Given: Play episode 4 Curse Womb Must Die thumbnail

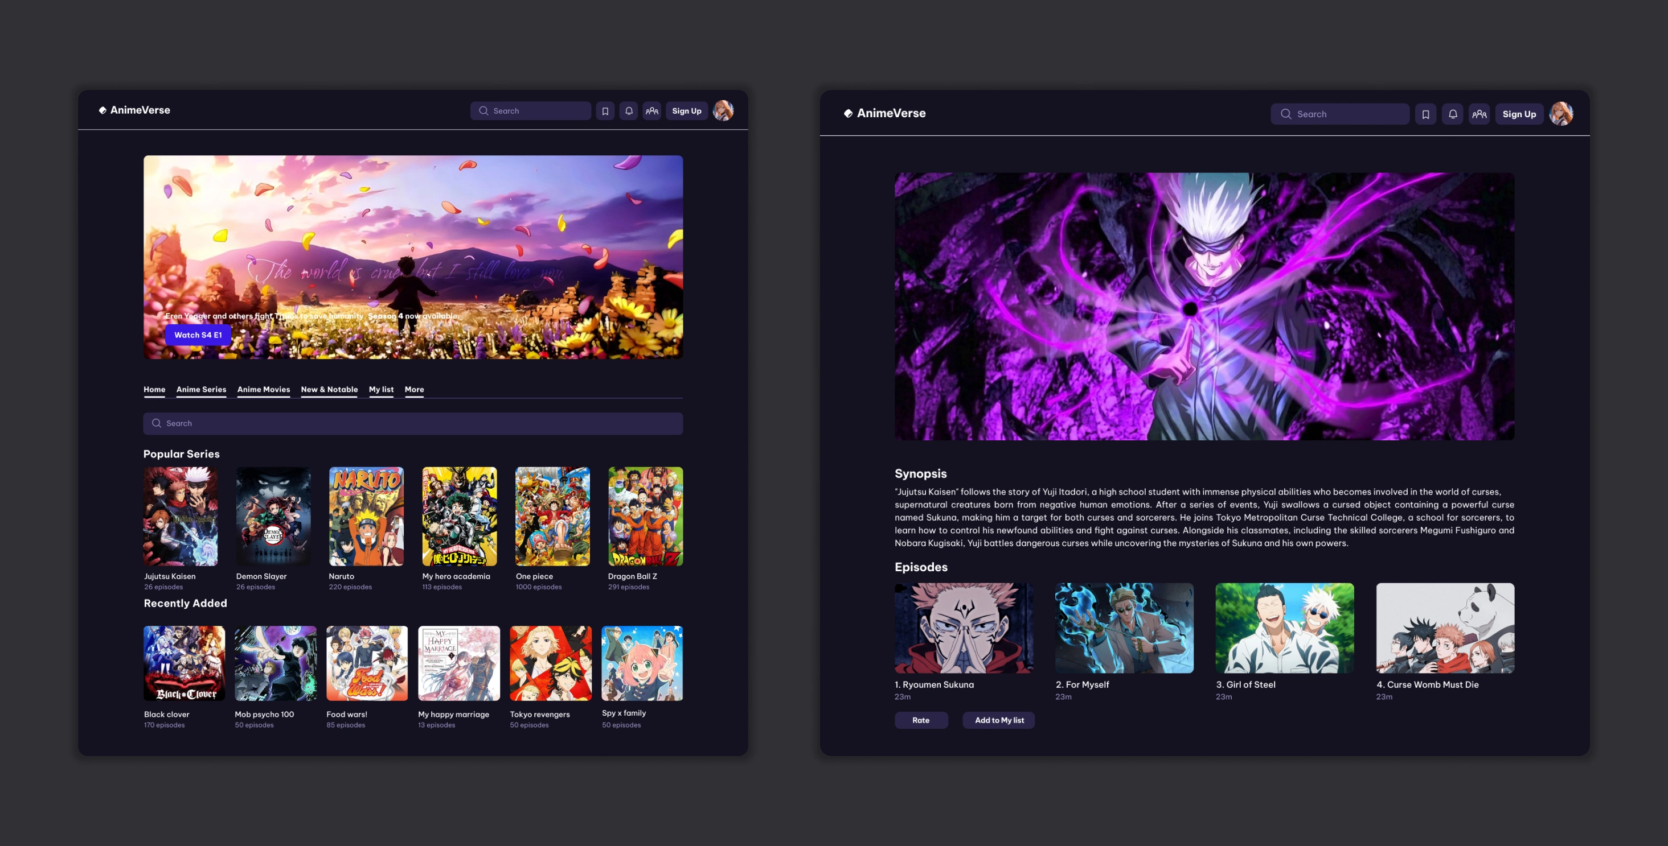Looking at the screenshot, I should [1445, 628].
